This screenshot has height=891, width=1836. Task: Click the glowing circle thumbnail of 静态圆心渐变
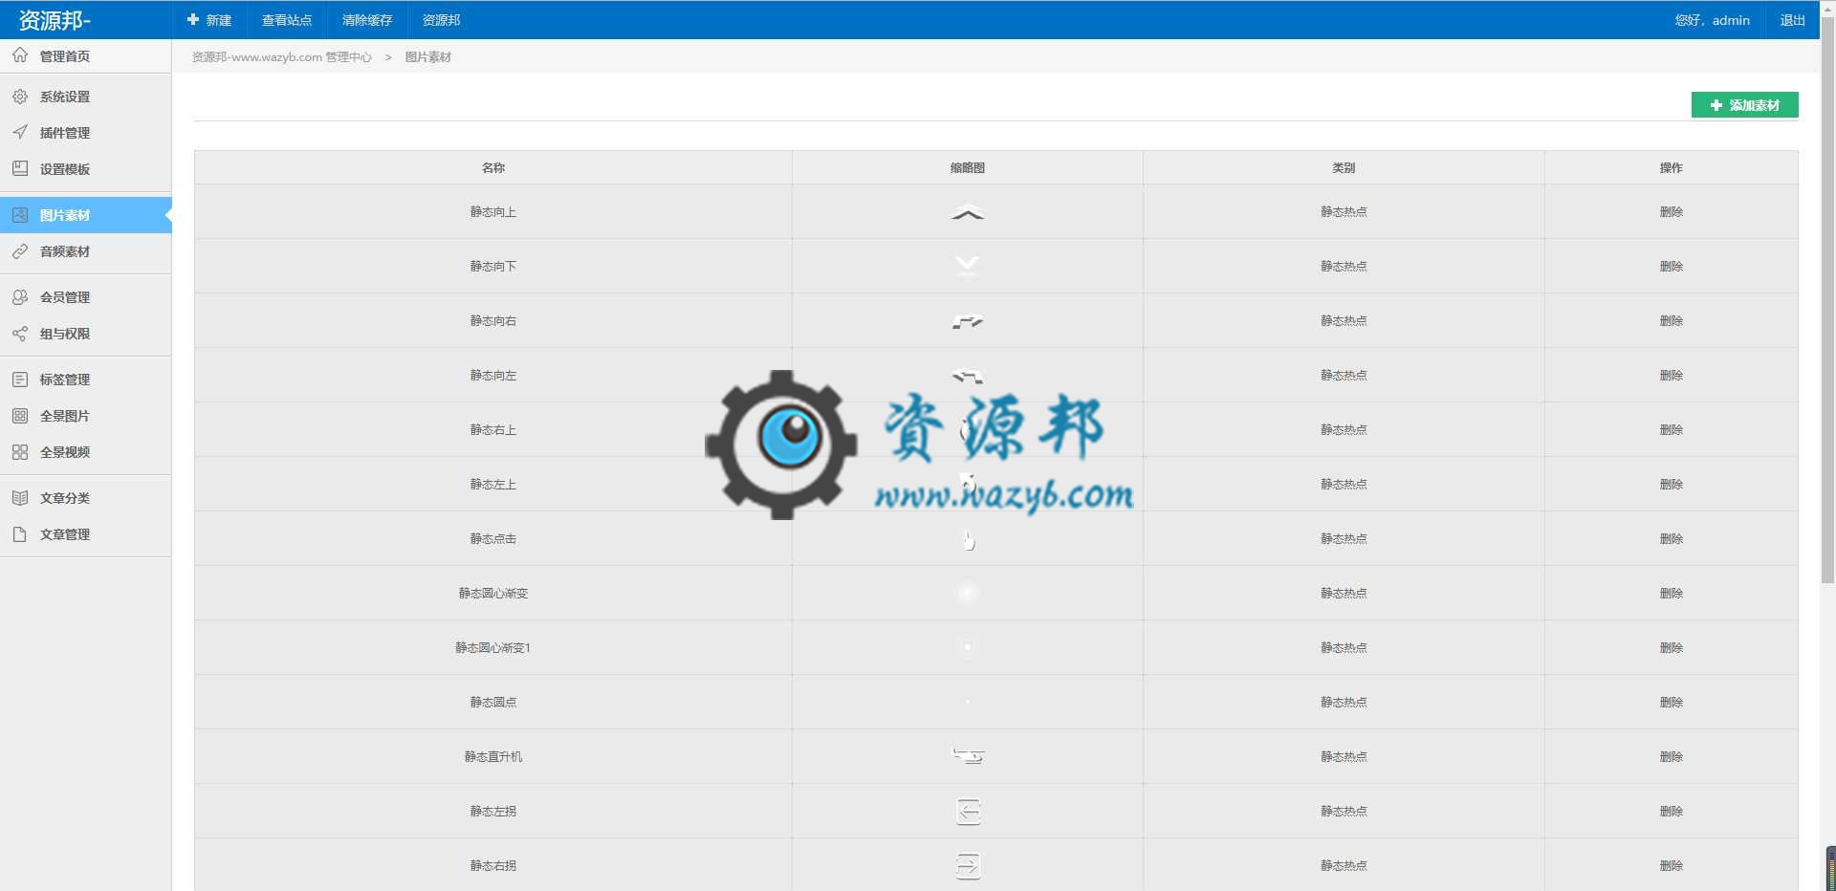[967, 593]
